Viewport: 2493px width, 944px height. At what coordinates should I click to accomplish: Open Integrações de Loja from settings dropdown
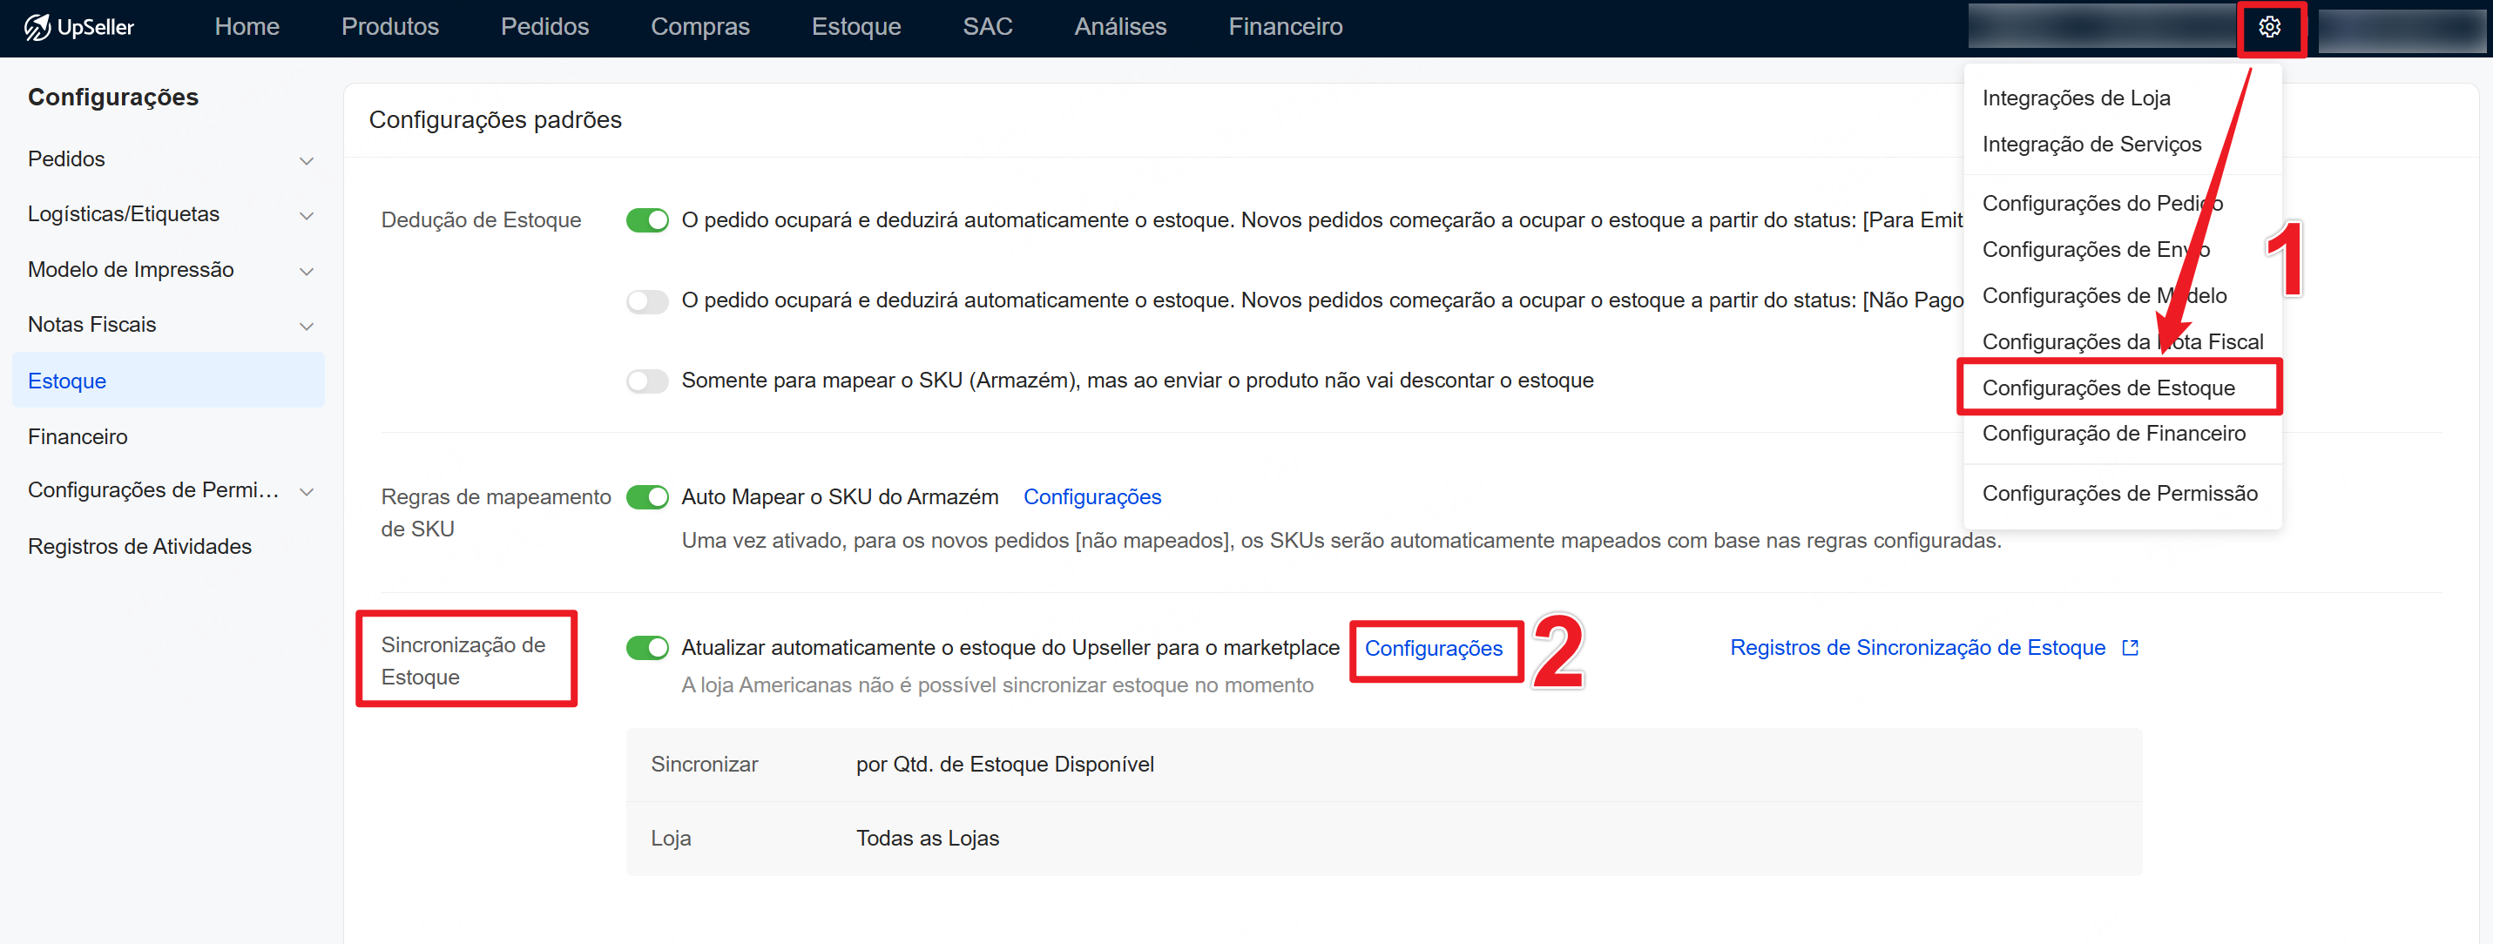[2075, 98]
